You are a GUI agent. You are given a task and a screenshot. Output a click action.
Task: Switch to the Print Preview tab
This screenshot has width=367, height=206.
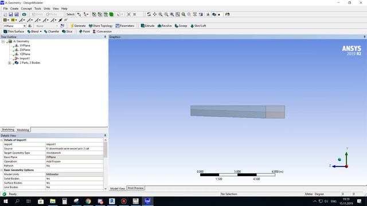[x=136, y=188]
